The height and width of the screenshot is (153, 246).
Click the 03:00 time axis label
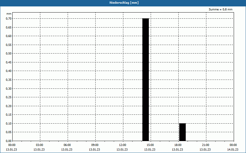(x=40, y=145)
